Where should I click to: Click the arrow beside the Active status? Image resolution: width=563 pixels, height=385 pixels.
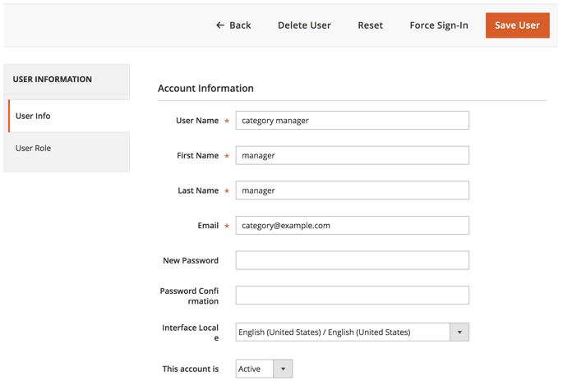point(283,369)
